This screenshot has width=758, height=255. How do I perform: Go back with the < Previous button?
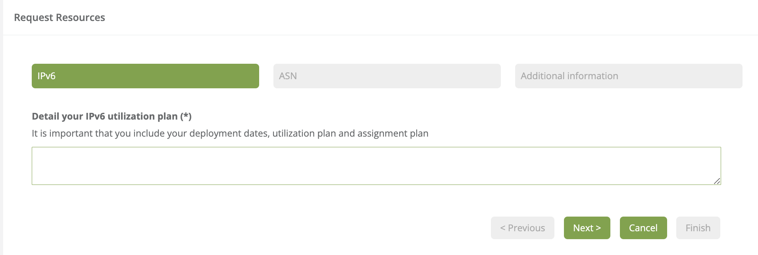click(522, 228)
